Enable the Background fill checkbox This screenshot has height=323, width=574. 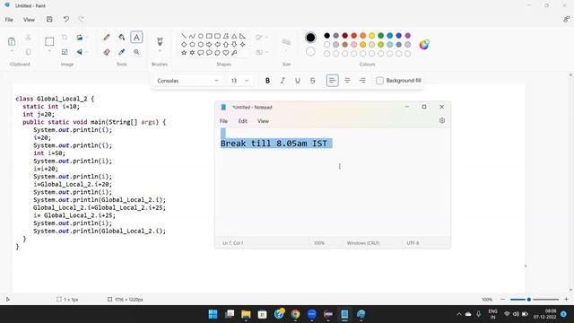point(379,81)
